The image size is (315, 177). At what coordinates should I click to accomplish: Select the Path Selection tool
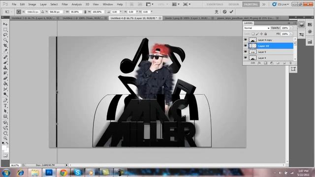[5, 111]
